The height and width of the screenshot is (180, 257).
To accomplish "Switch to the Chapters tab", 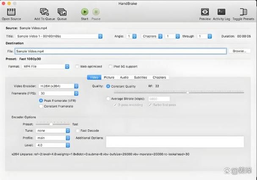I will tap(159, 77).
